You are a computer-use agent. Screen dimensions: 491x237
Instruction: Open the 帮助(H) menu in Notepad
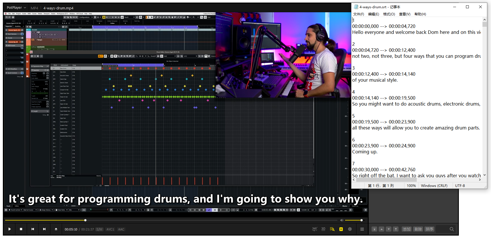(x=420, y=14)
